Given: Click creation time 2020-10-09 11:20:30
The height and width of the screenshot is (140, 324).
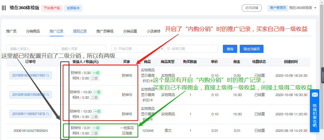Looking at the screenshot, I should click(291, 114).
